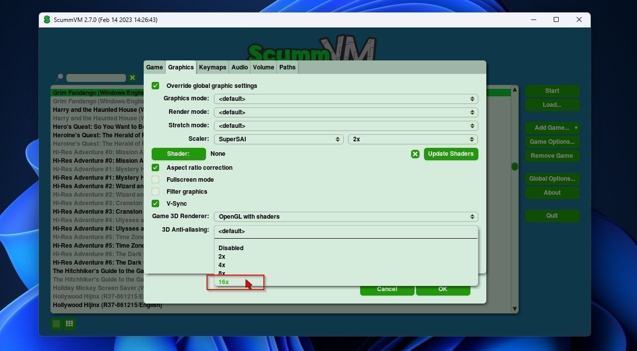The height and width of the screenshot is (351, 637).
Task: Click the Start button in the launcher
Action: (552, 91)
